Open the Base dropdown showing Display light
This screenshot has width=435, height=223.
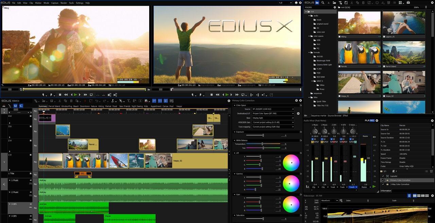(x=273, y=118)
